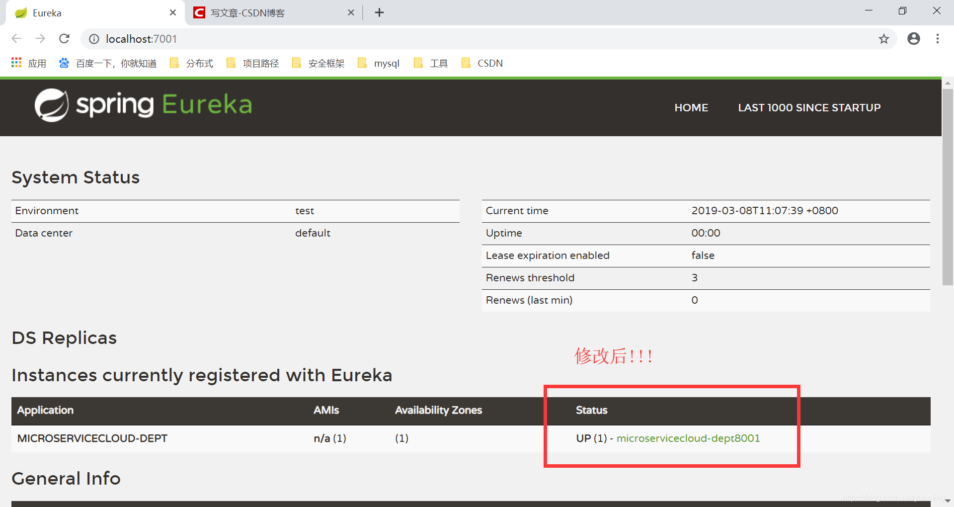The width and height of the screenshot is (954, 507).
Task: Click the browser forward arrow
Action: tap(40, 39)
